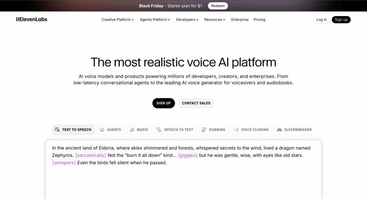
Task: Redeem the Black Friday offer
Action: (218, 6)
